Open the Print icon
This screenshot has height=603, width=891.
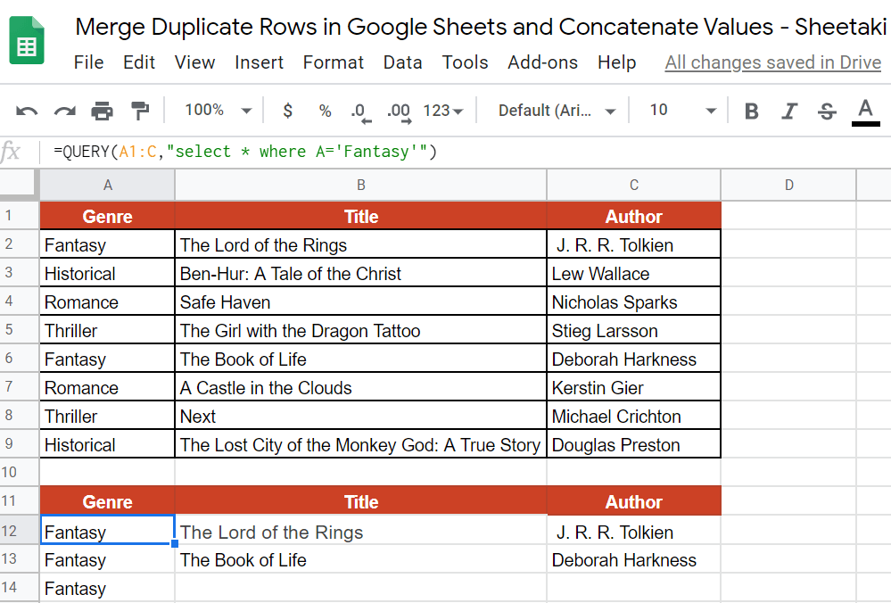(102, 110)
